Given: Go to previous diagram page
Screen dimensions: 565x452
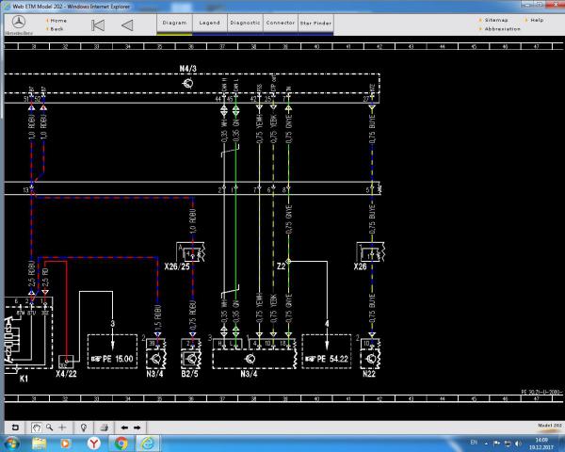Looking at the screenshot, I should pos(127,24).
